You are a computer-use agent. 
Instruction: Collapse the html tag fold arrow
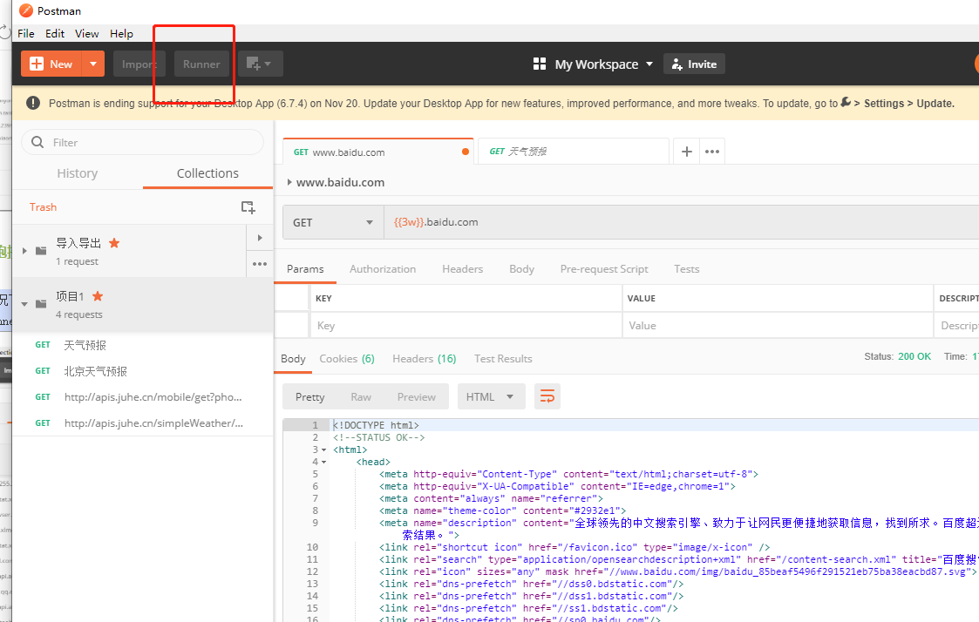[323, 450]
